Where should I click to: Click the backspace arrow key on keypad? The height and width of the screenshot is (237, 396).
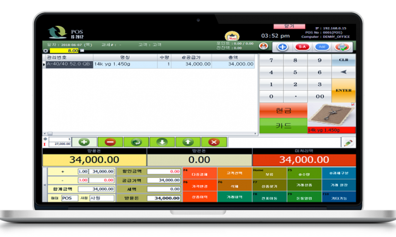[344, 72]
